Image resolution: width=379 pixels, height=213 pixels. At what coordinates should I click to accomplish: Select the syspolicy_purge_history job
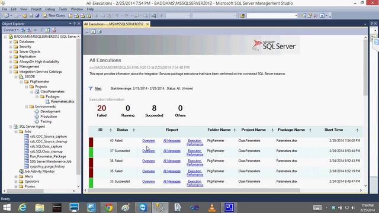pyautogui.click(x=47, y=166)
